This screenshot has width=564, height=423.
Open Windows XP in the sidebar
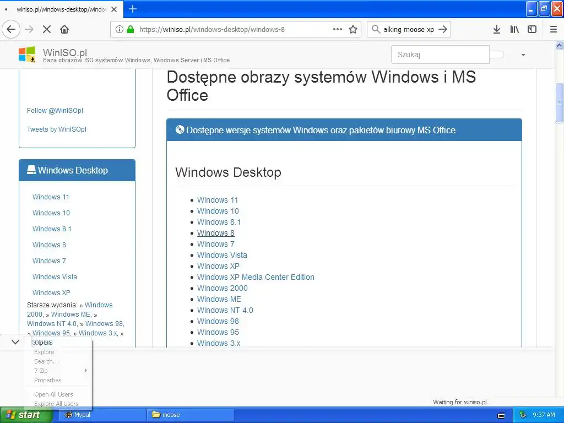click(51, 292)
